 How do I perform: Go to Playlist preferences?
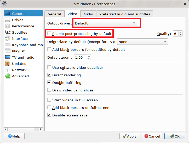(23, 51)
